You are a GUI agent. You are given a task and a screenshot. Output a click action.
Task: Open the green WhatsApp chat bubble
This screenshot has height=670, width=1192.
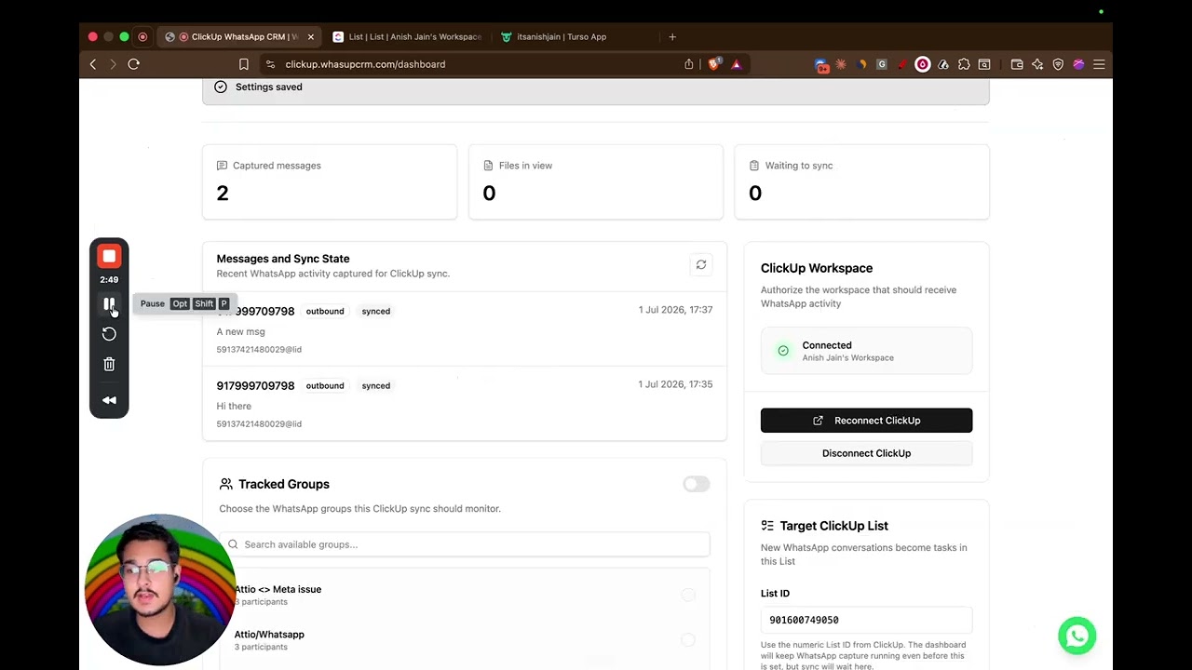pos(1077,636)
